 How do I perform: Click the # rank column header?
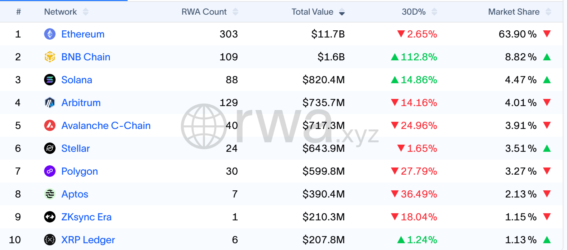[x=18, y=12]
